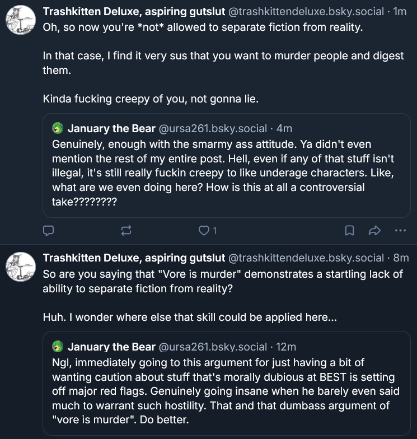
Task: Click January the Bear avatar in first quote
Action: pyautogui.click(x=58, y=129)
